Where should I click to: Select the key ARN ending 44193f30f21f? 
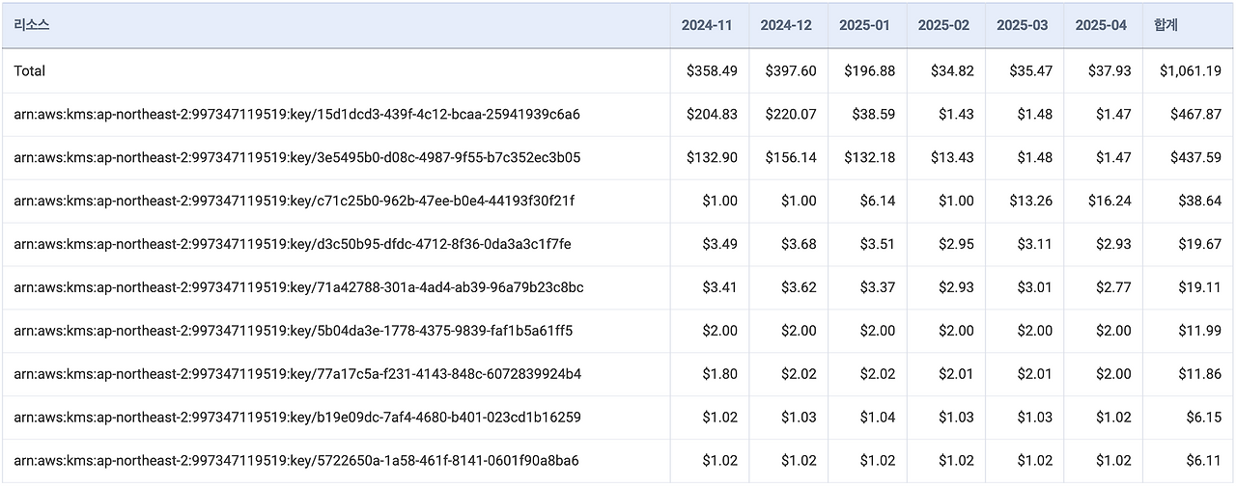pos(294,201)
